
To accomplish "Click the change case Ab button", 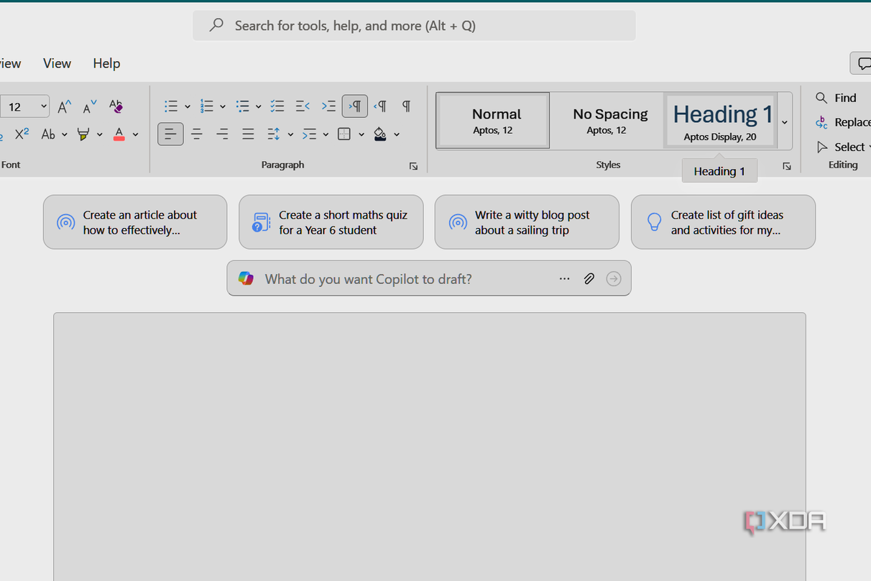I will pyautogui.click(x=48, y=134).
